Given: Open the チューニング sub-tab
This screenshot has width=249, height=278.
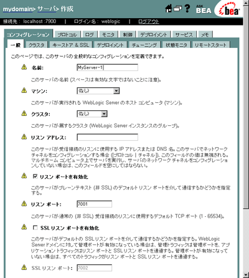Looking at the screenshot, I should (x=144, y=45).
